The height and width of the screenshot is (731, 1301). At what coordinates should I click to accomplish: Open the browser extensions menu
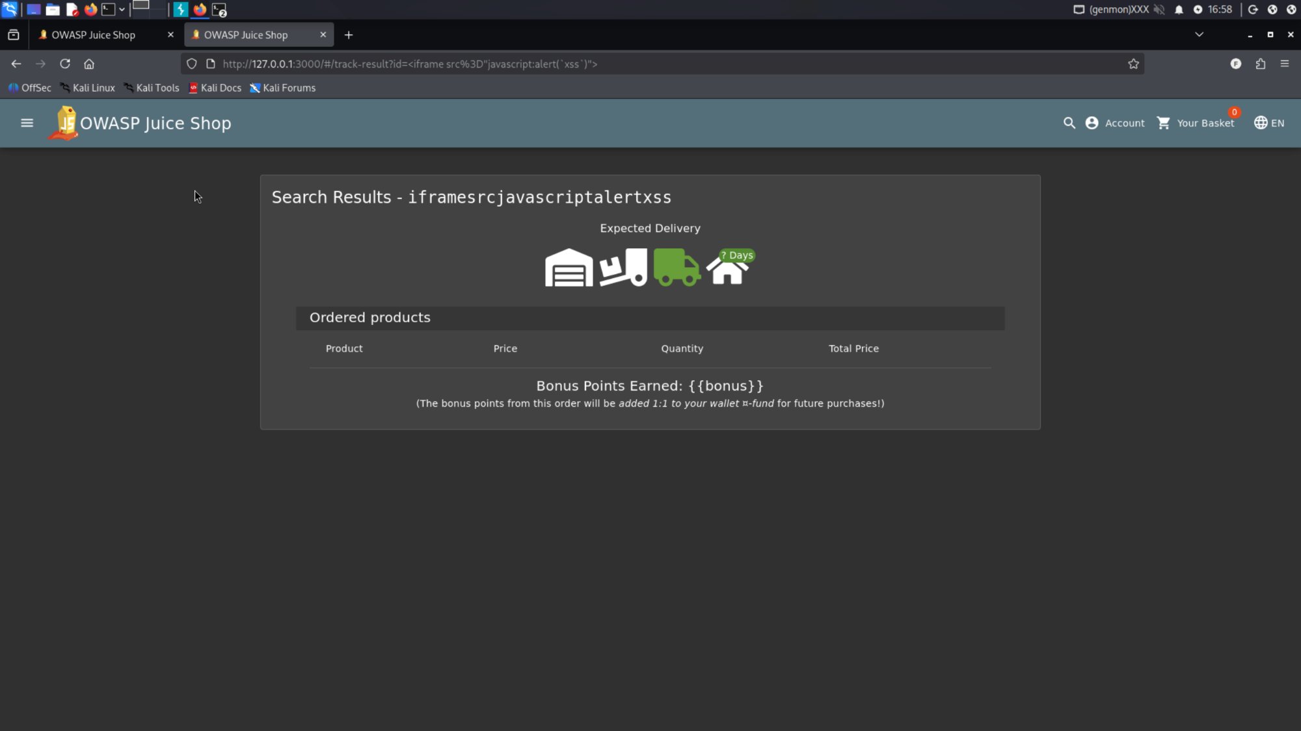coord(1261,64)
